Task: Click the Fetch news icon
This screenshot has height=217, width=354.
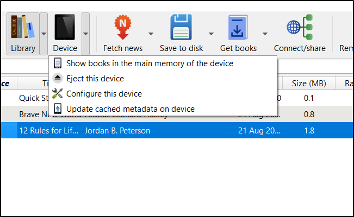Action: pos(123,28)
